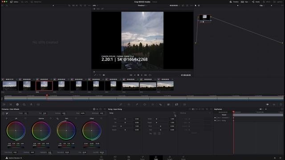Jump to last frame in viewer transport
The image size is (285, 160).
coord(146,75)
